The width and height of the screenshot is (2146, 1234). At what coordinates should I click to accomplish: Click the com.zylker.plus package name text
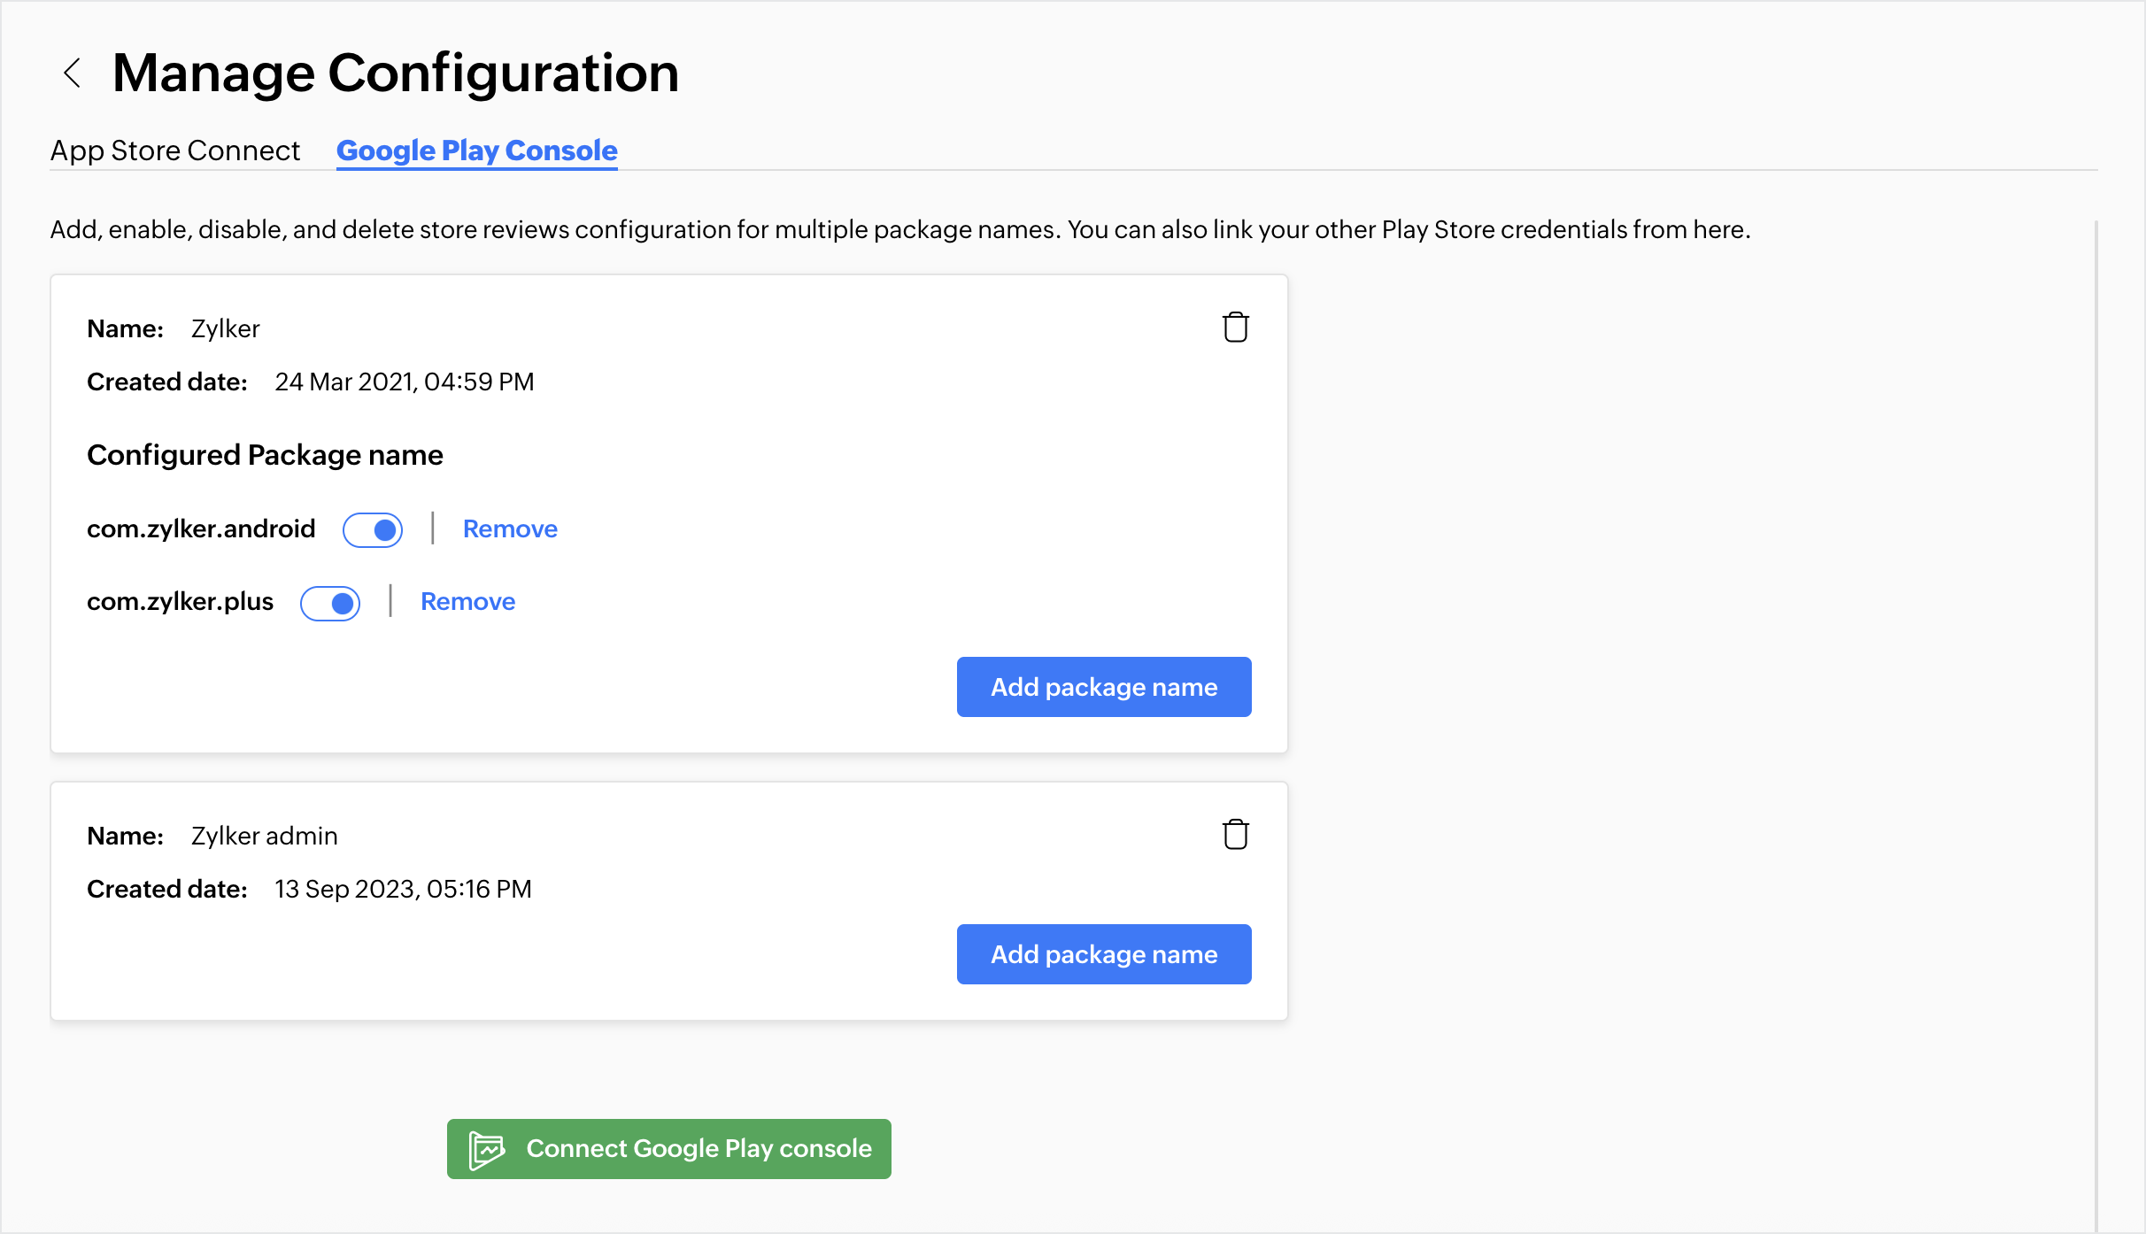point(180,602)
